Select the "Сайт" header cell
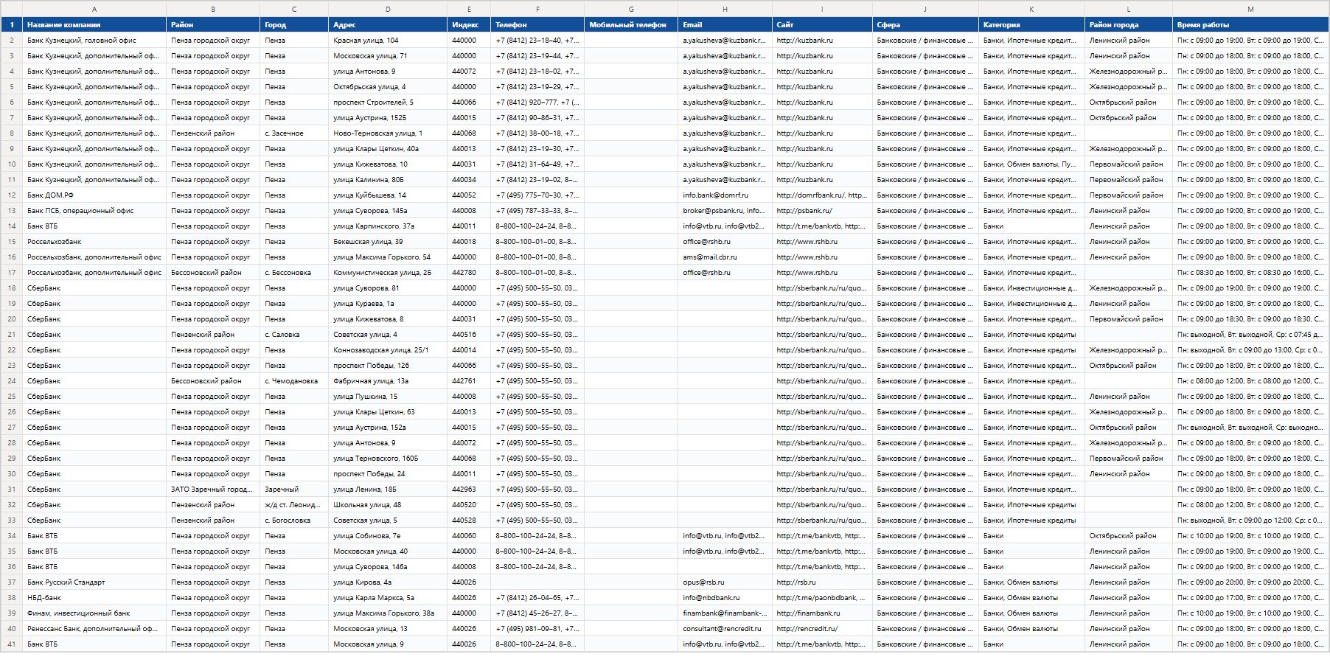Viewport: 1330px width, 665px height. [822, 25]
